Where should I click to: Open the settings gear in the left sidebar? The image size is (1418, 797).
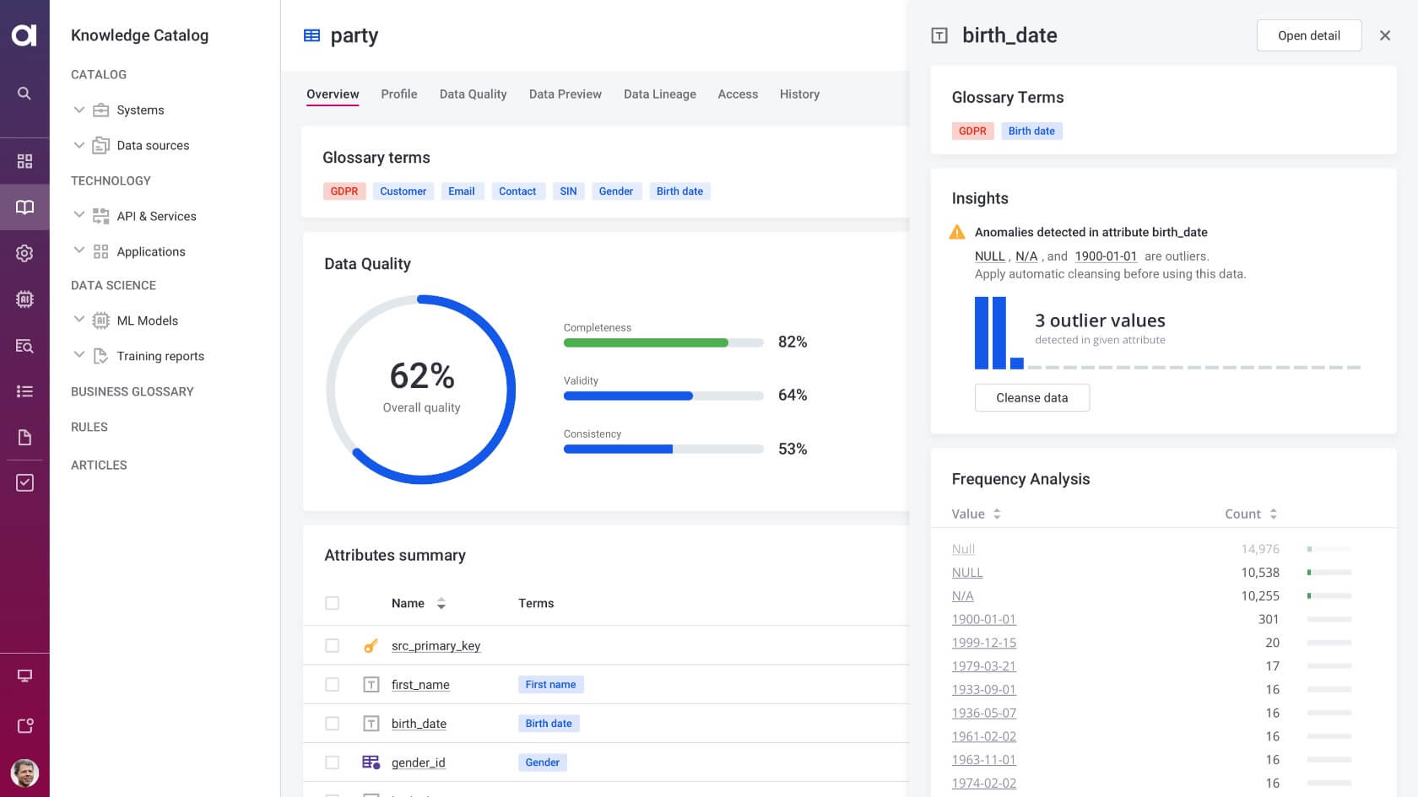[24, 253]
